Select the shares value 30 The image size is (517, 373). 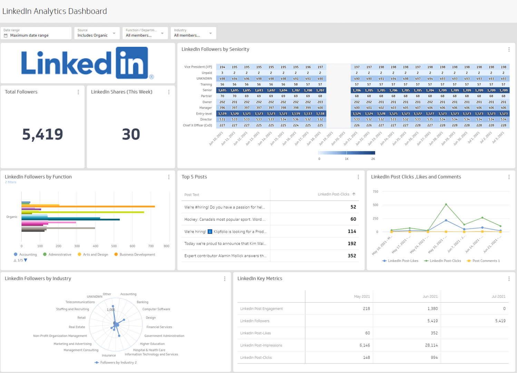(131, 134)
